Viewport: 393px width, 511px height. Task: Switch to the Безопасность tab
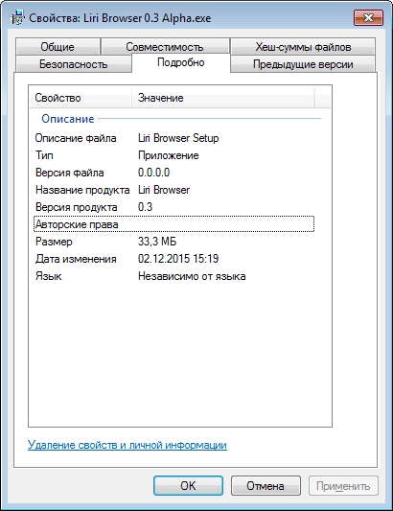[73, 64]
